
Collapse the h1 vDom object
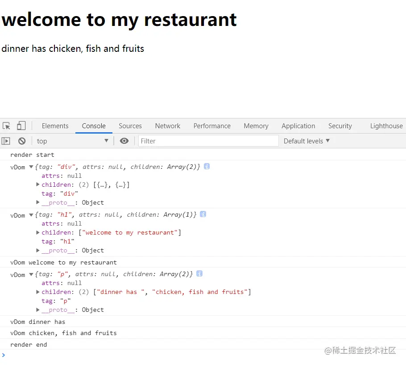point(31,215)
